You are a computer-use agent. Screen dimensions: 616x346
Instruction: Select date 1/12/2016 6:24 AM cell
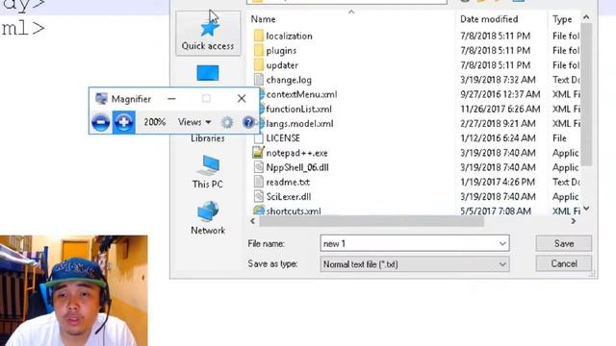pos(498,138)
